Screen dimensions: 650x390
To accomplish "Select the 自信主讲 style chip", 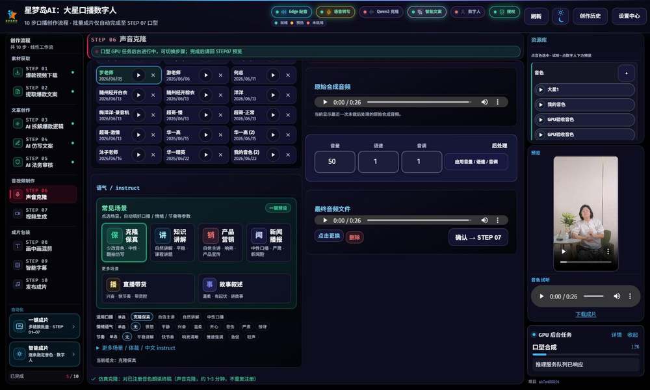I will [166, 317].
